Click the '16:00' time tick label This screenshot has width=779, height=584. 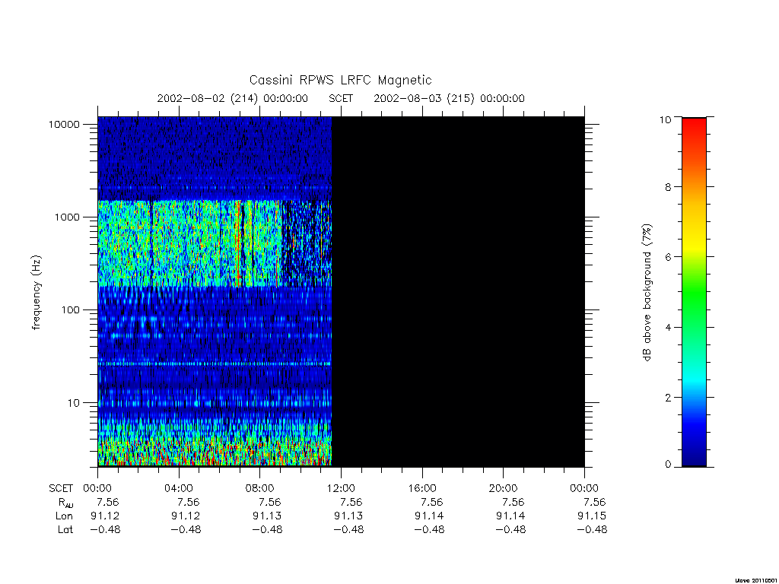(x=421, y=488)
